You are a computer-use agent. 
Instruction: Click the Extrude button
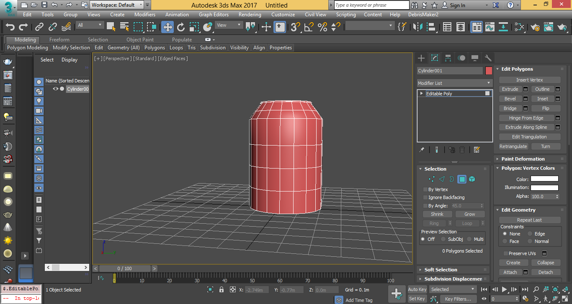(x=510, y=89)
